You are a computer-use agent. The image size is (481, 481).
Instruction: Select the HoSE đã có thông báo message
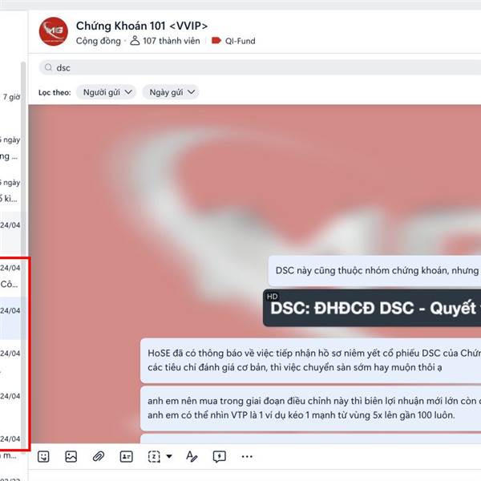click(x=310, y=360)
